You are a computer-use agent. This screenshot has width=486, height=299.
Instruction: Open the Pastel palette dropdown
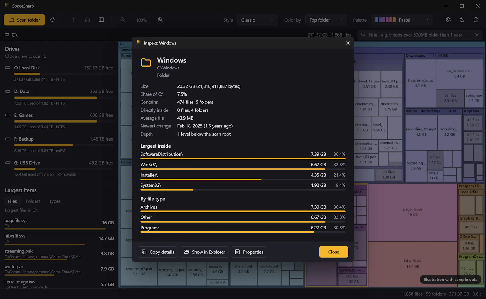(402, 20)
